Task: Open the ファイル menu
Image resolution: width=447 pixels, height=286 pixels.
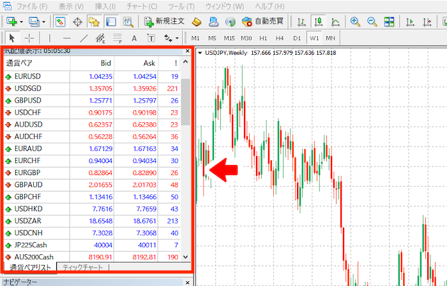Action: coord(32,6)
